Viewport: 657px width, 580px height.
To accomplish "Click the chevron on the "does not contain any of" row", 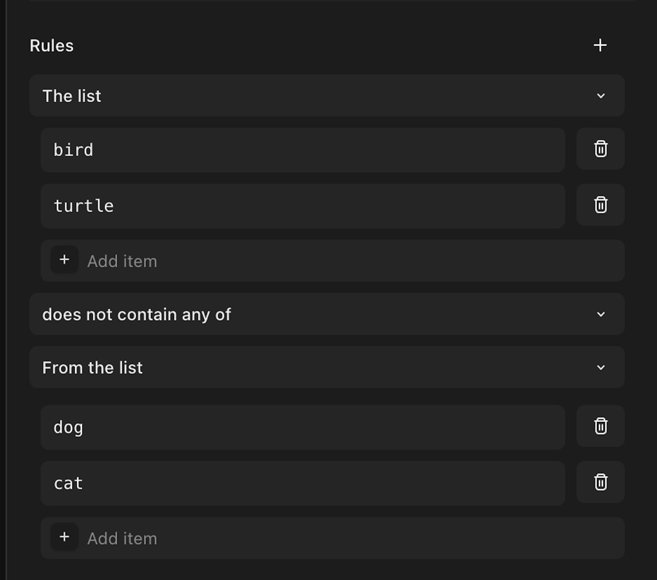I will (601, 314).
